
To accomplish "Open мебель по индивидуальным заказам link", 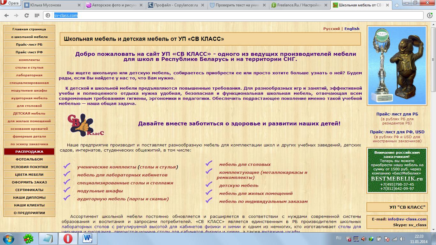I will coord(263,201).
